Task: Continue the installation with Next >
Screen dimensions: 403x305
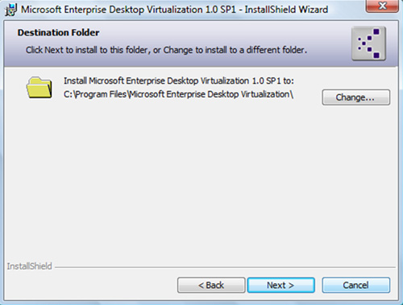Action: pos(280,285)
